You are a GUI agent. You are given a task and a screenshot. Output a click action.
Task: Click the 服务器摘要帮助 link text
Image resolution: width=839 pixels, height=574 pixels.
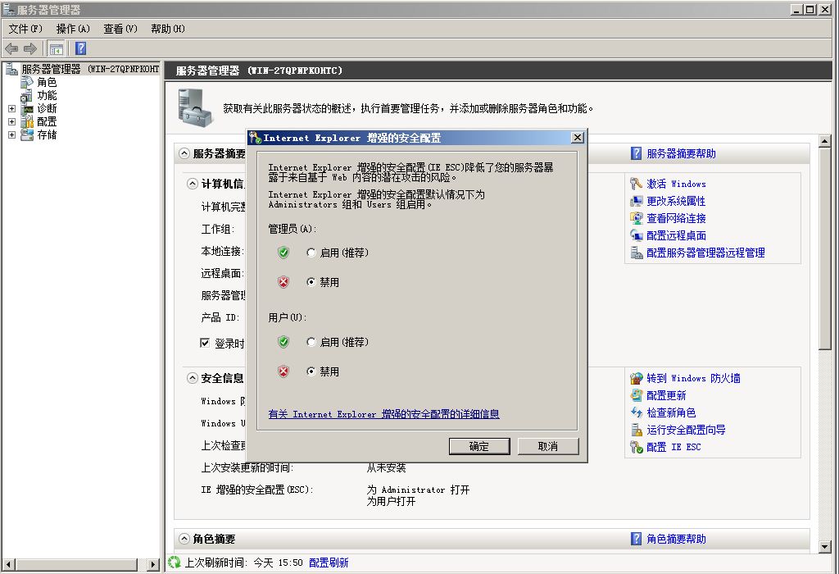point(681,153)
